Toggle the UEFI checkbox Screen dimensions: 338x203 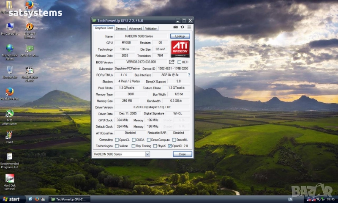[x=180, y=62]
